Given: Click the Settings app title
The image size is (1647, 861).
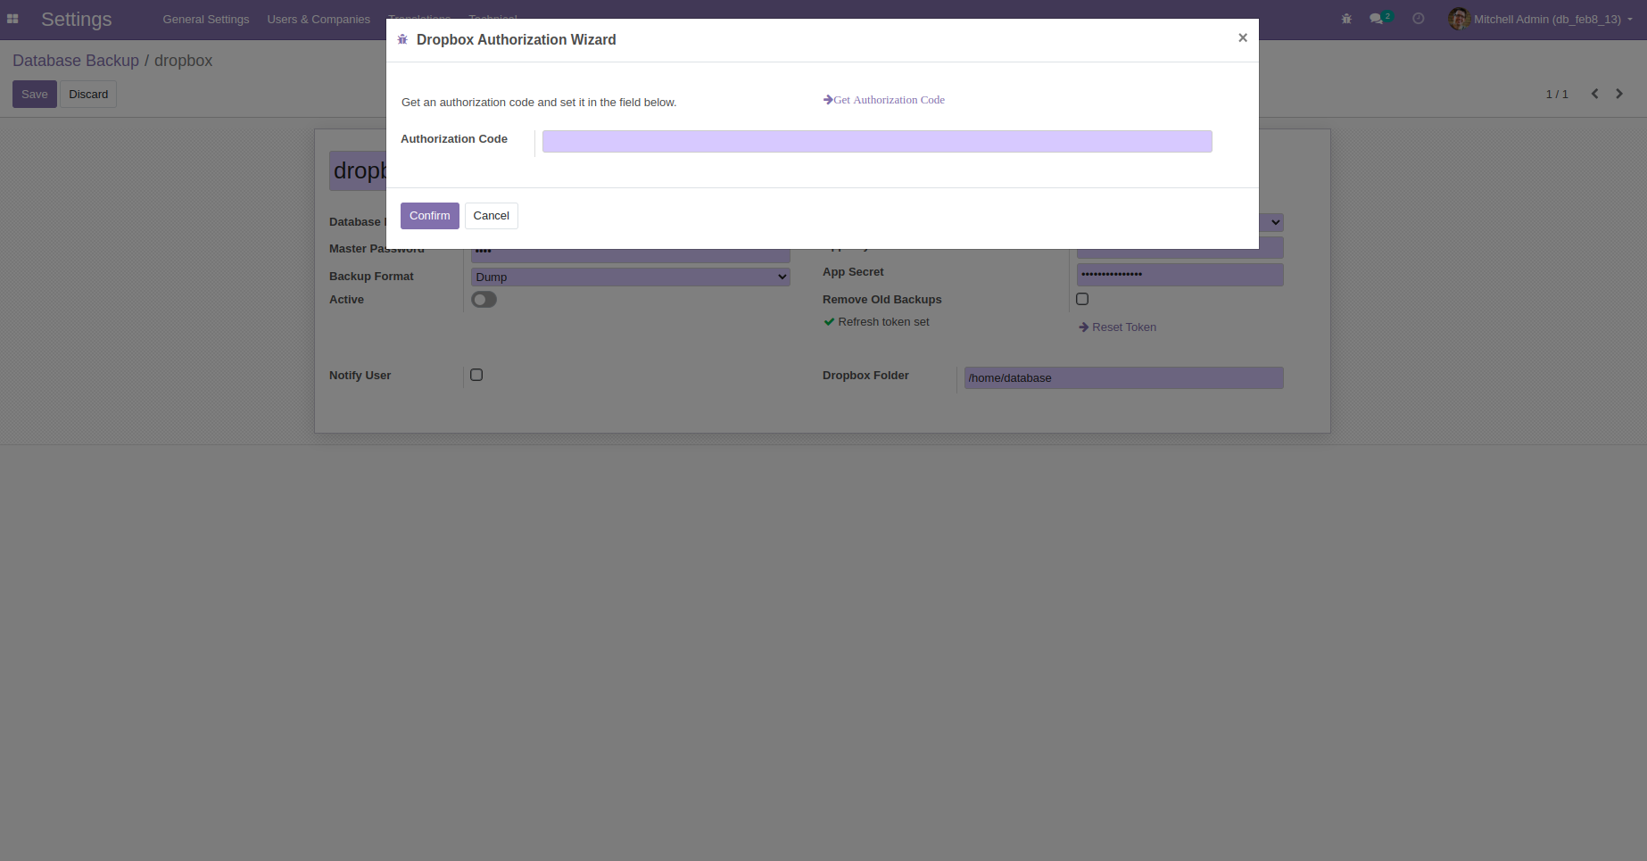Looking at the screenshot, I should tap(77, 19).
